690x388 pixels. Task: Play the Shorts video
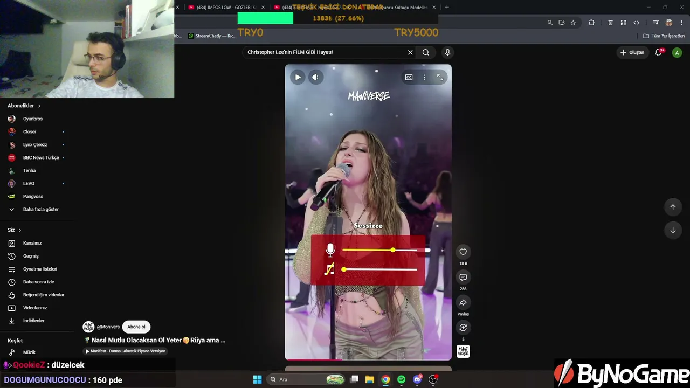pyautogui.click(x=298, y=77)
